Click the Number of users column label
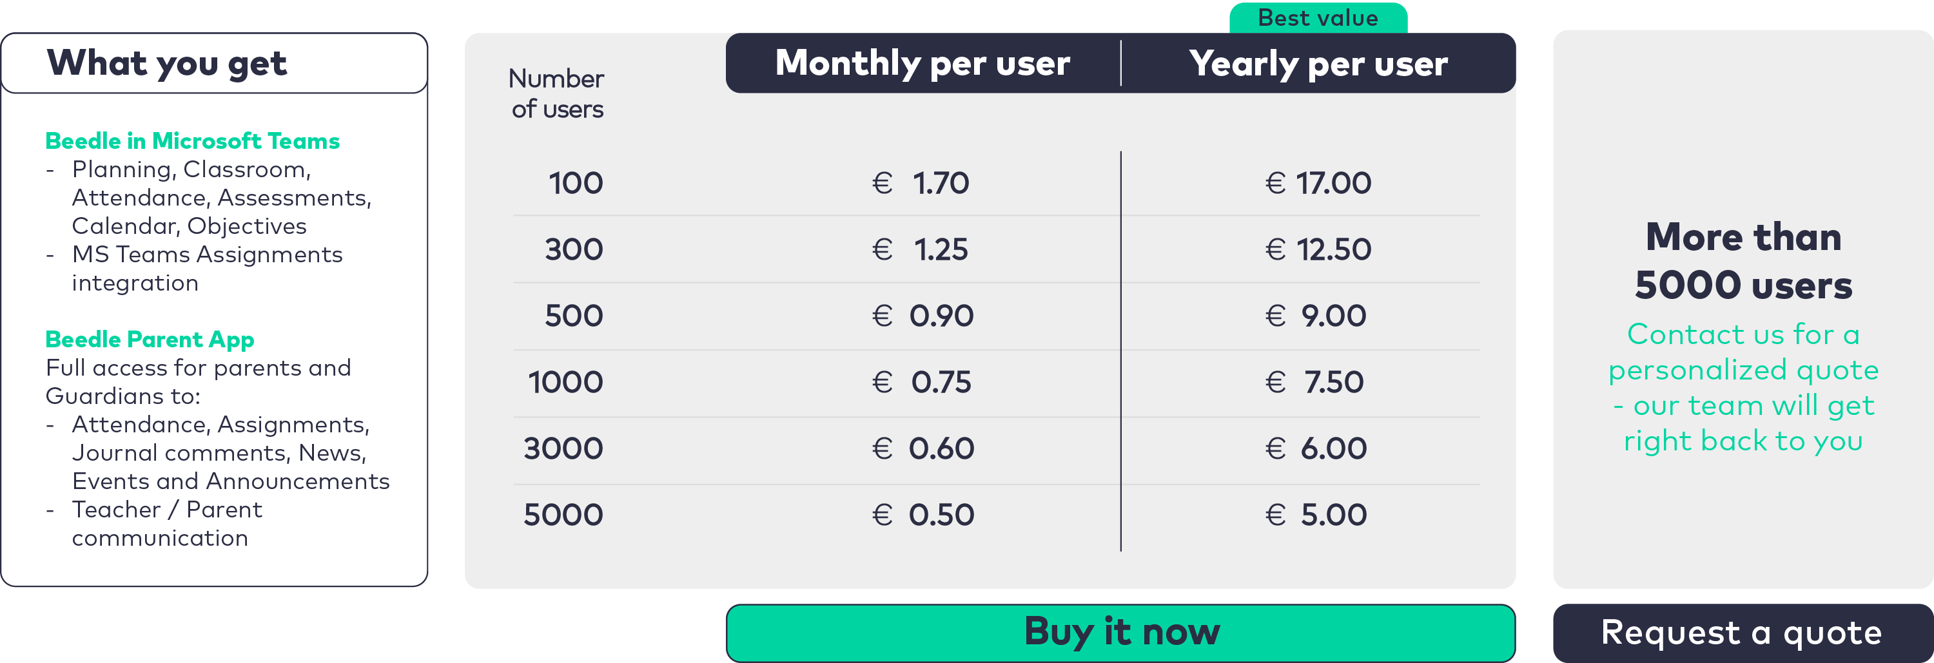Viewport: 1934px width, 663px height. (556, 94)
